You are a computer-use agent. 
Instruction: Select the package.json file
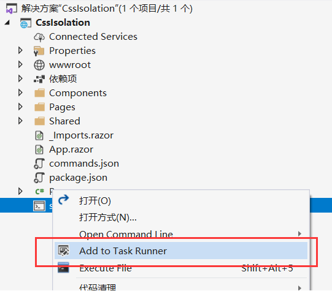(78, 178)
